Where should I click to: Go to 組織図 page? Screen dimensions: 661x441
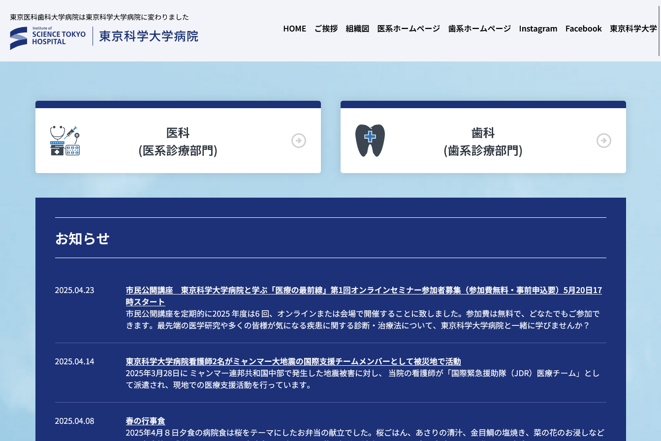tap(357, 29)
